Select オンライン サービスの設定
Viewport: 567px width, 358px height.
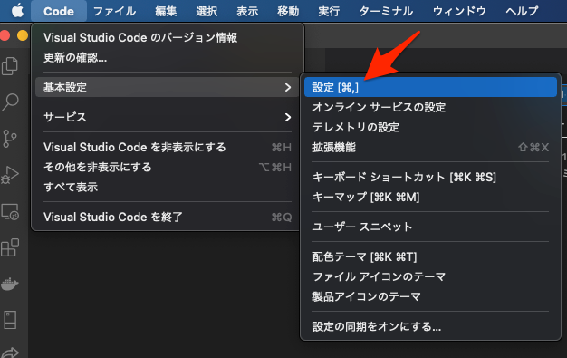pyautogui.click(x=430, y=108)
